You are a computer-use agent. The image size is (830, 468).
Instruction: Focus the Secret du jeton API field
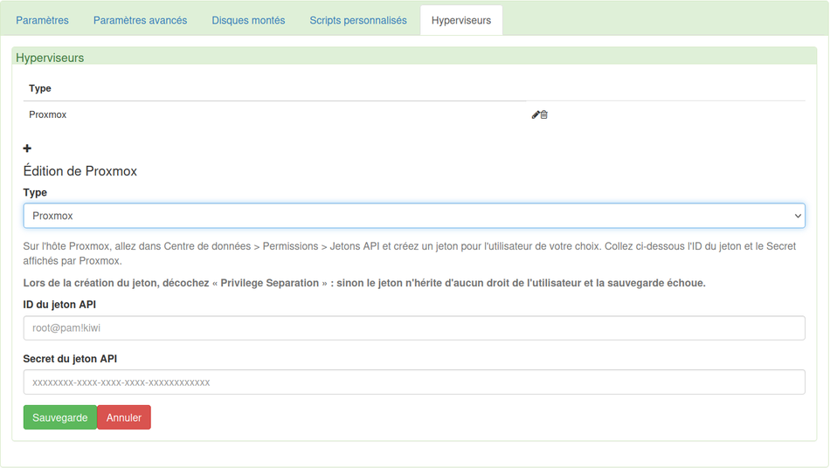pyautogui.click(x=414, y=382)
